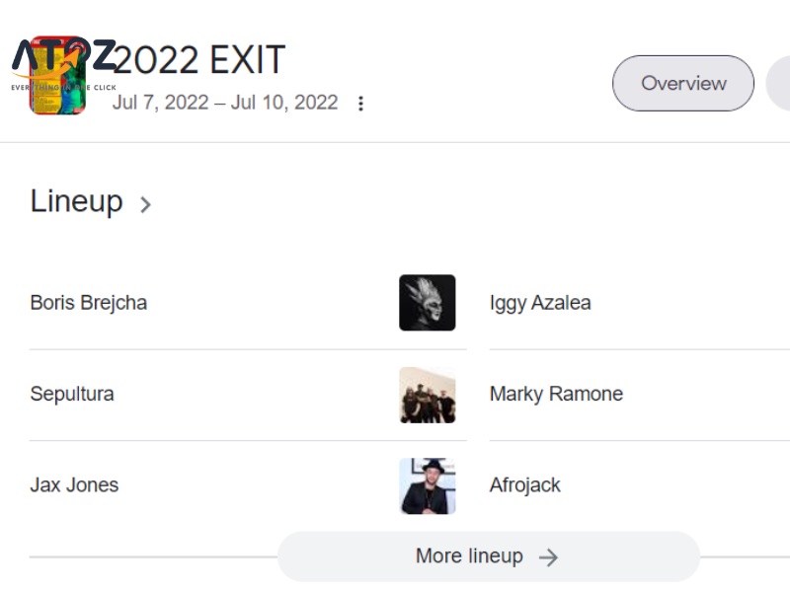
Task: Click the Jul 7 – Jul 10 date text
Action: [x=227, y=103]
